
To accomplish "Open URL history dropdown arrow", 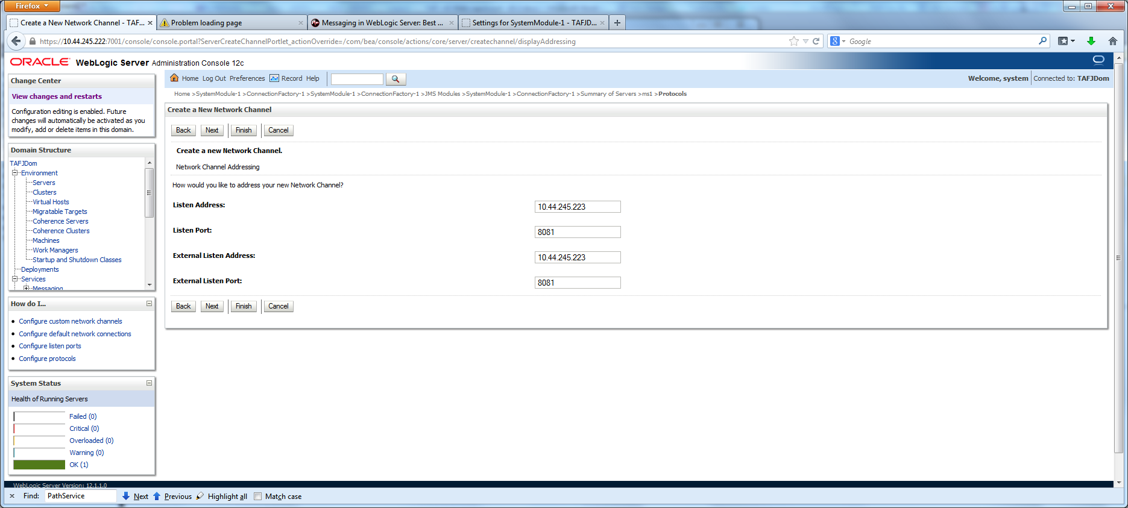I will tap(805, 41).
